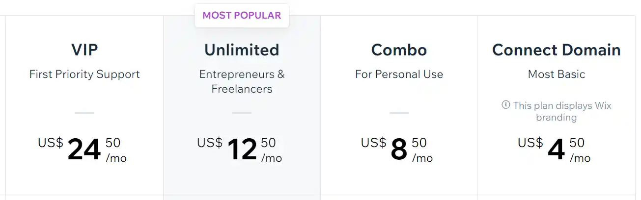
Task: Click the US$ label in VIP column
Action: click(x=51, y=143)
